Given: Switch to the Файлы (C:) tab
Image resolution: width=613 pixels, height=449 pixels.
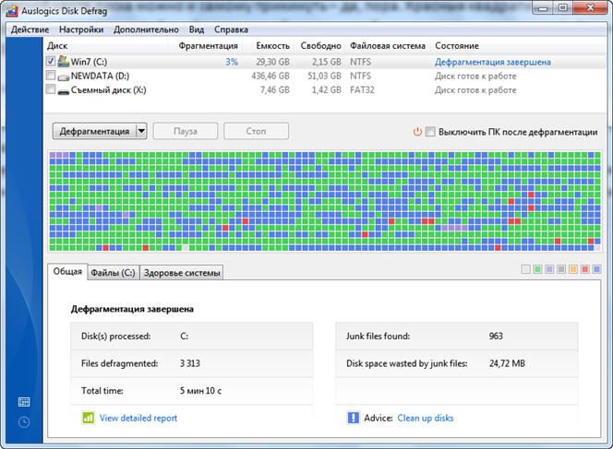Looking at the screenshot, I should coord(113,273).
